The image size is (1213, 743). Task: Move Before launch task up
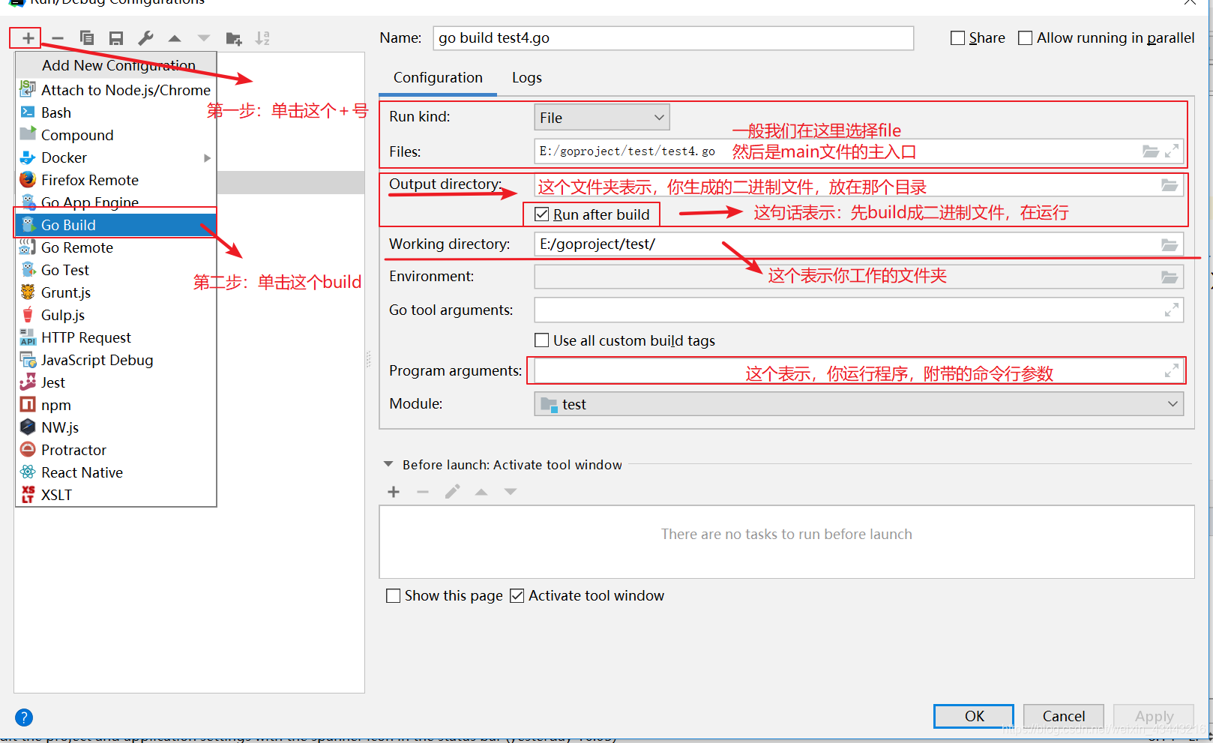(x=481, y=492)
